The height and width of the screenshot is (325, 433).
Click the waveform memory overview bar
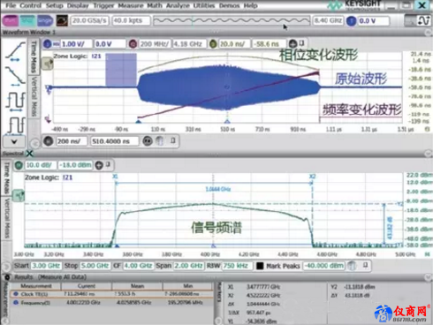(232, 20)
